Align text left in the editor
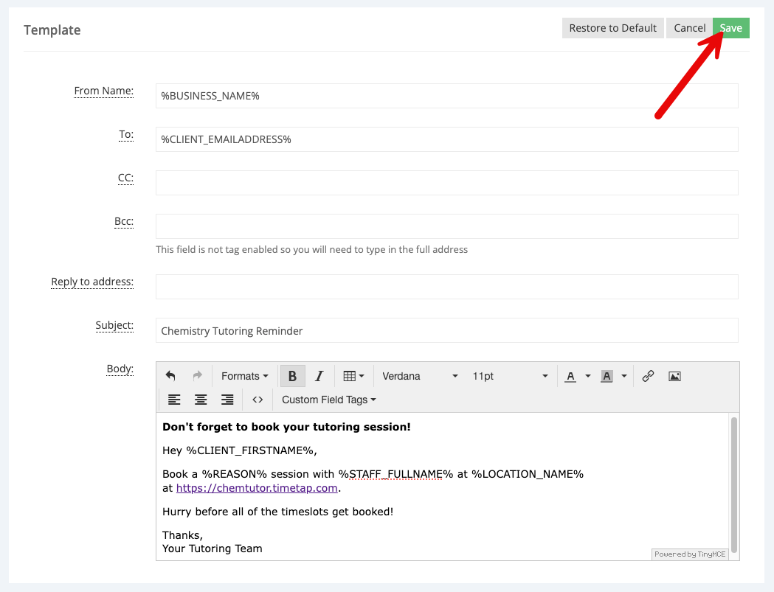The width and height of the screenshot is (774, 592). tap(174, 400)
